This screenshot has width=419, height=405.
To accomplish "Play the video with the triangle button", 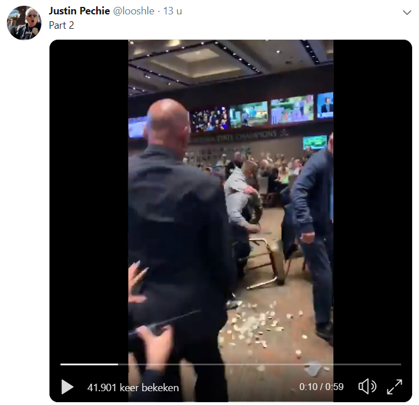I will [67, 387].
